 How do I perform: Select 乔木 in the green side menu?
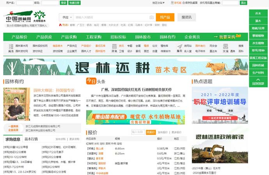click(x=258, y=13)
